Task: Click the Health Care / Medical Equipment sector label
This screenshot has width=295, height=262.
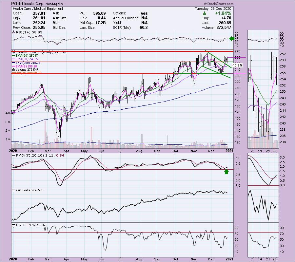Action: pos(38,9)
